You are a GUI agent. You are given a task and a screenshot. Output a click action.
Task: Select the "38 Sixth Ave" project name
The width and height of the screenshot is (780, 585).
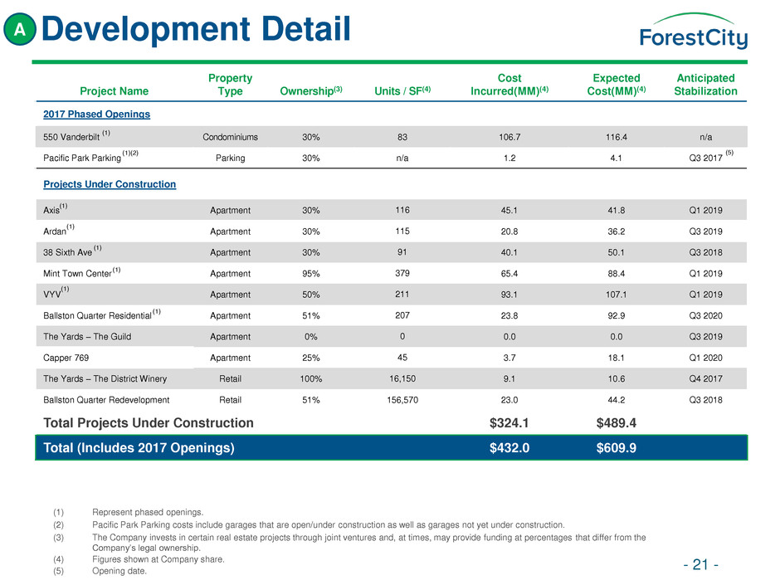68,252
